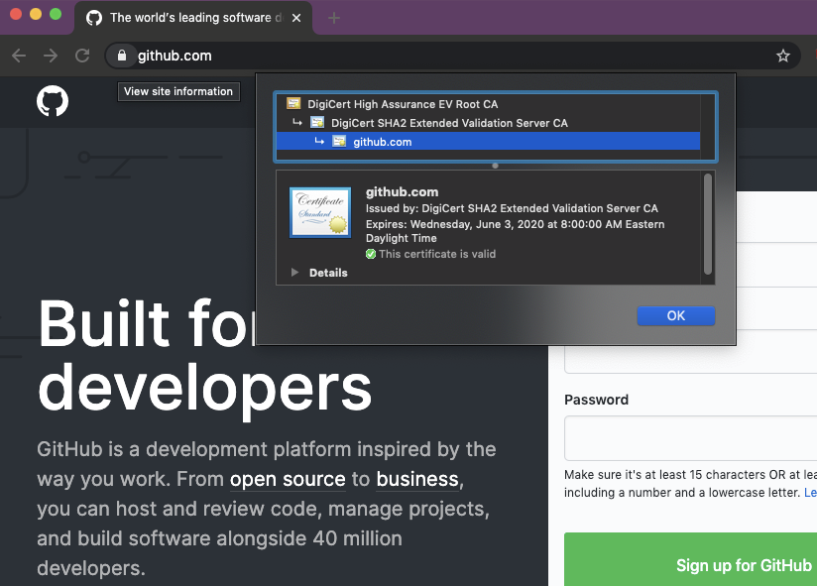Click 'This certificate is valid' text

tap(437, 254)
